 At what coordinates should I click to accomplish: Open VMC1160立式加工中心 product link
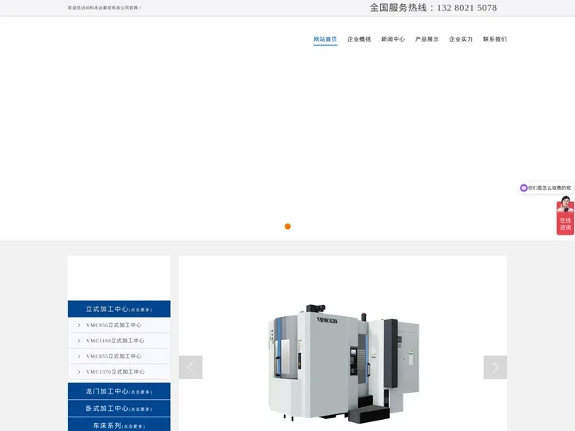(x=115, y=341)
